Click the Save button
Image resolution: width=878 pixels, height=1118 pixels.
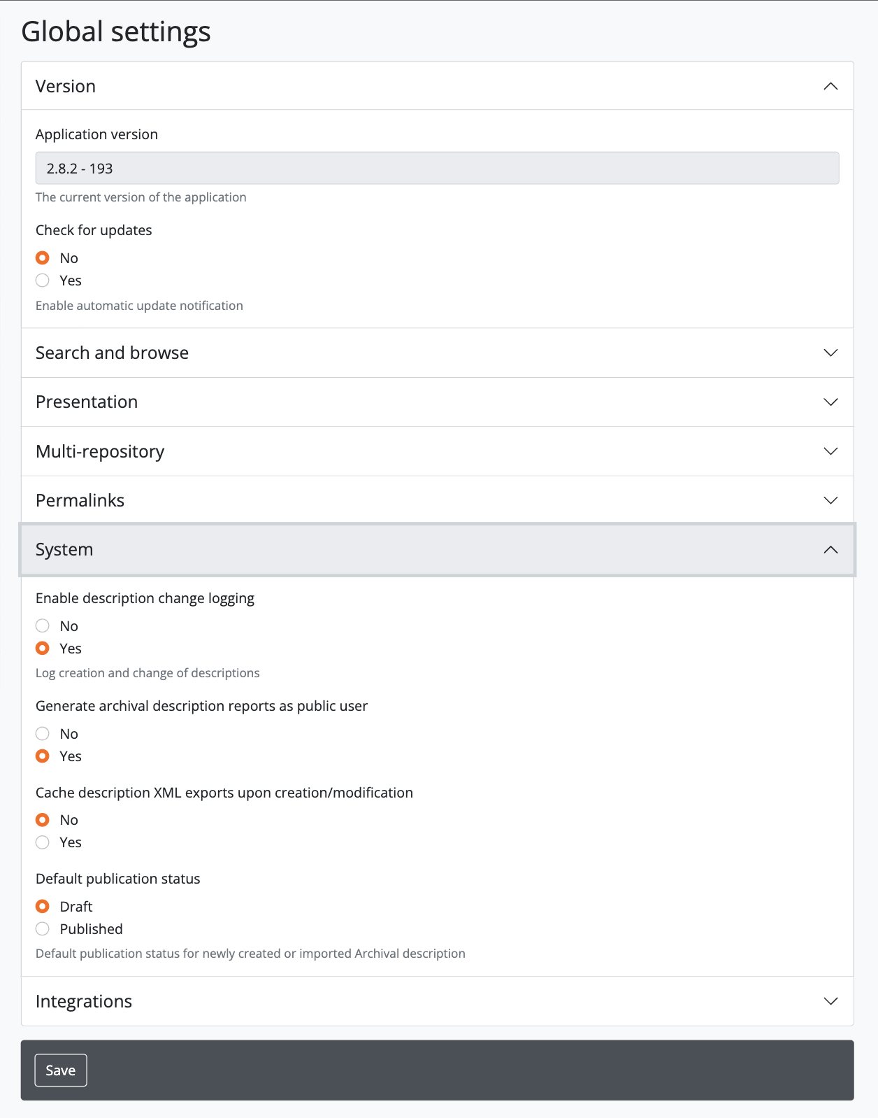click(61, 1070)
